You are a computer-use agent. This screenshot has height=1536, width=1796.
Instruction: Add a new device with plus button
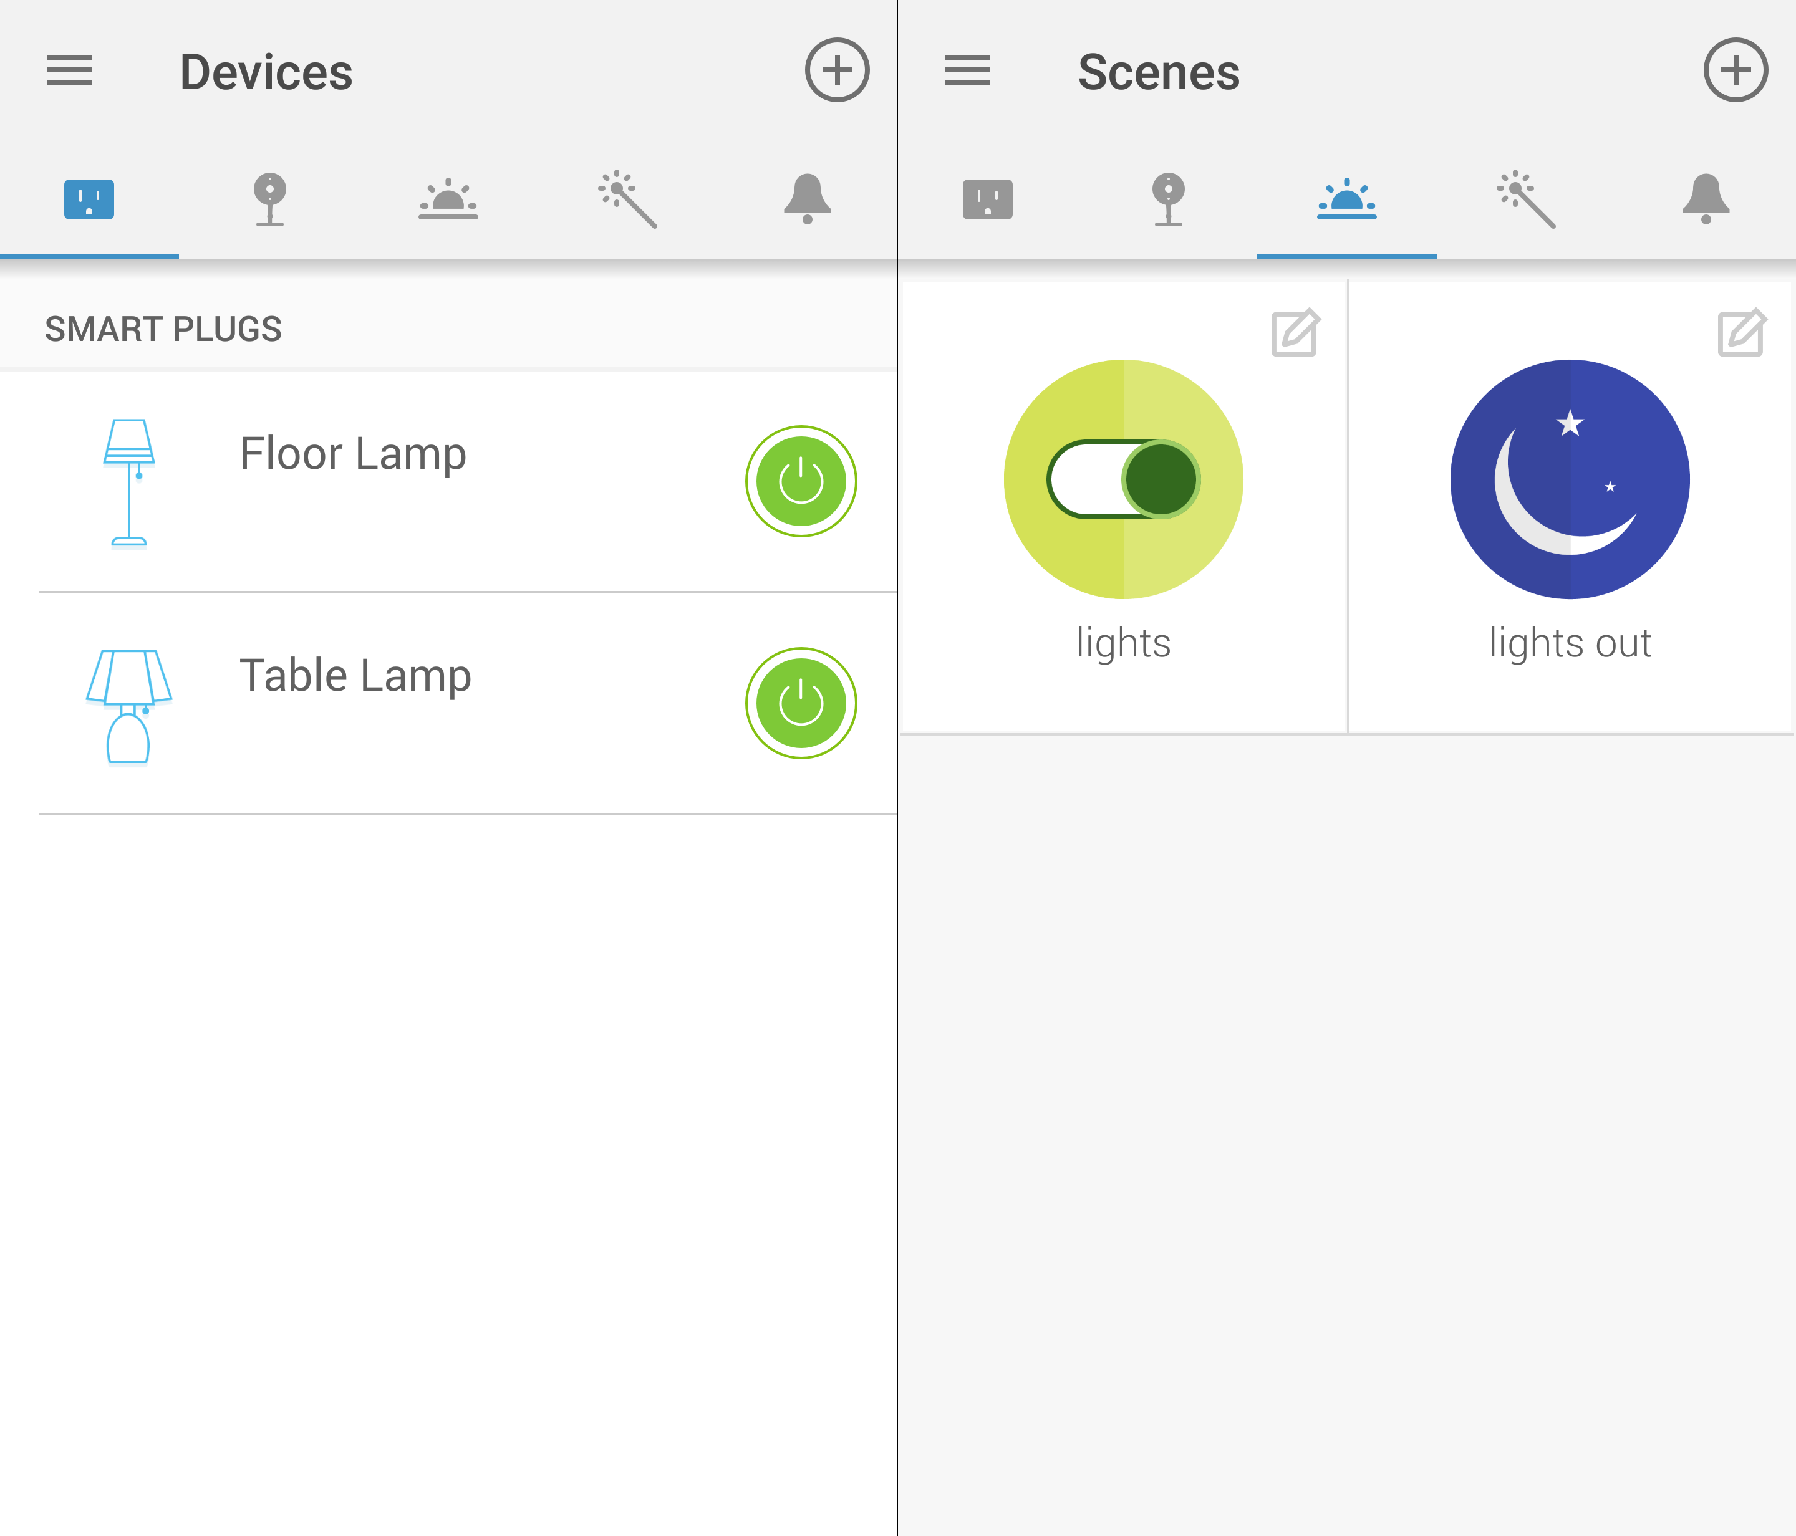836,69
